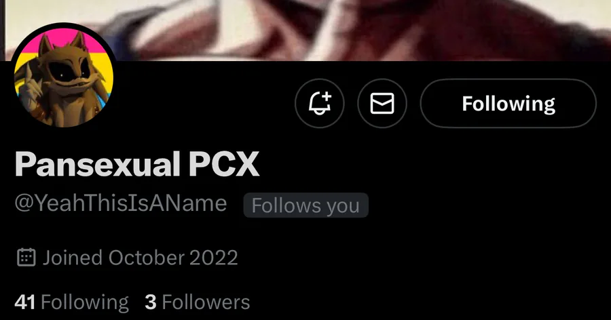611x320 pixels.
Task: Open the 3 Followers list
Action: 197,302
